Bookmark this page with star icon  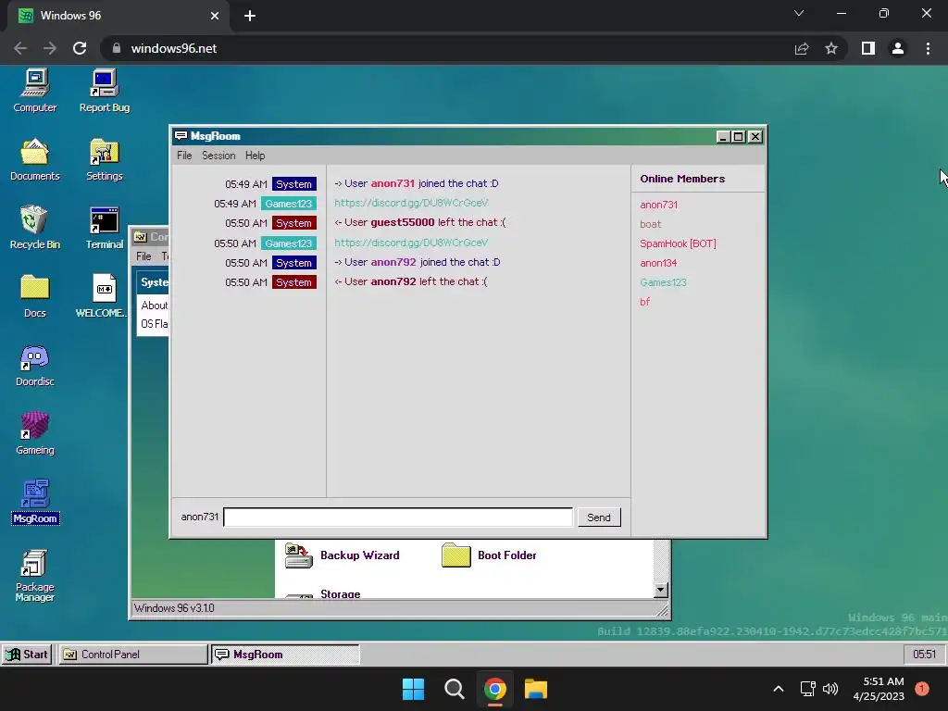point(831,48)
